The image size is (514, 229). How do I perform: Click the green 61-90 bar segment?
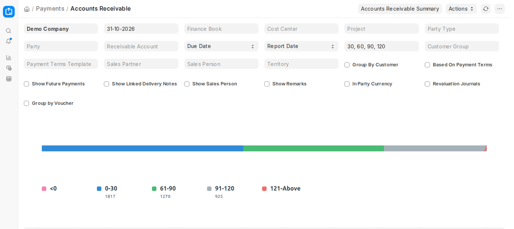tap(314, 148)
